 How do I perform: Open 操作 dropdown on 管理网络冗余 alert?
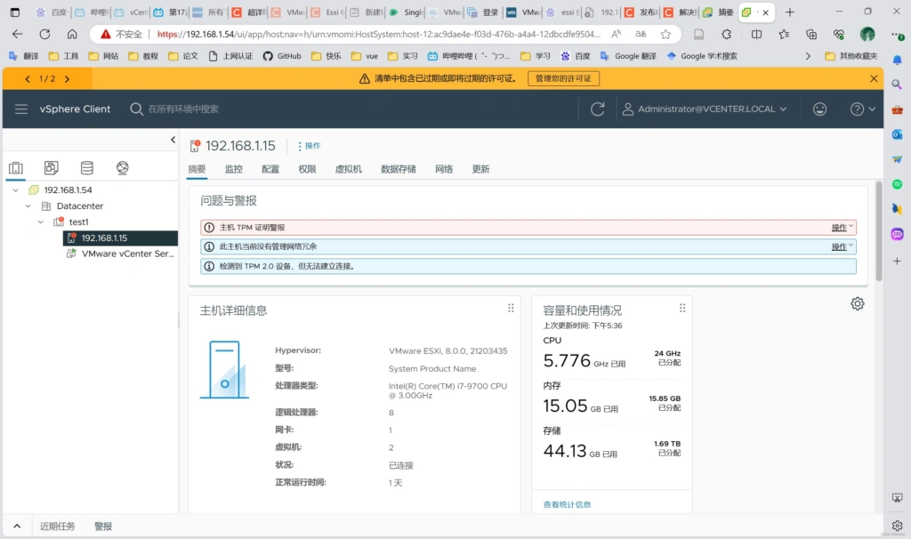[x=842, y=247]
